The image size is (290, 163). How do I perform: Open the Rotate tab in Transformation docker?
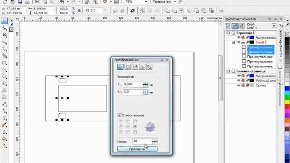click(127, 67)
